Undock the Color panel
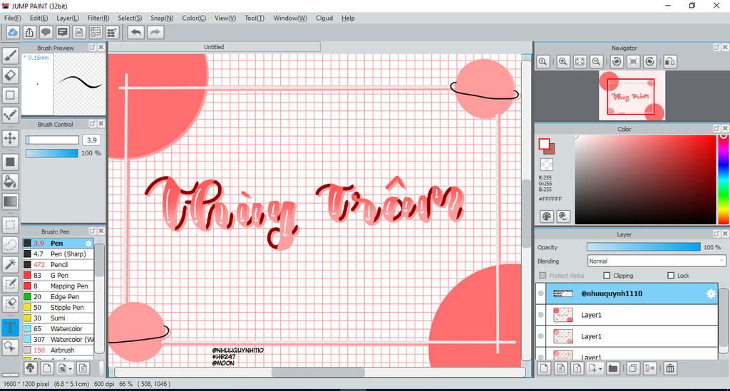The width and height of the screenshot is (730, 391). [716, 128]
